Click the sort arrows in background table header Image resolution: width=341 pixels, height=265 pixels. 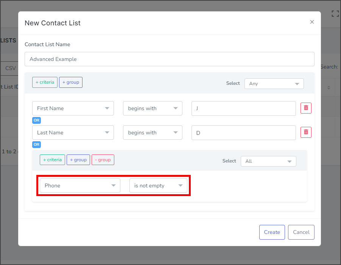tap(329, 87)
